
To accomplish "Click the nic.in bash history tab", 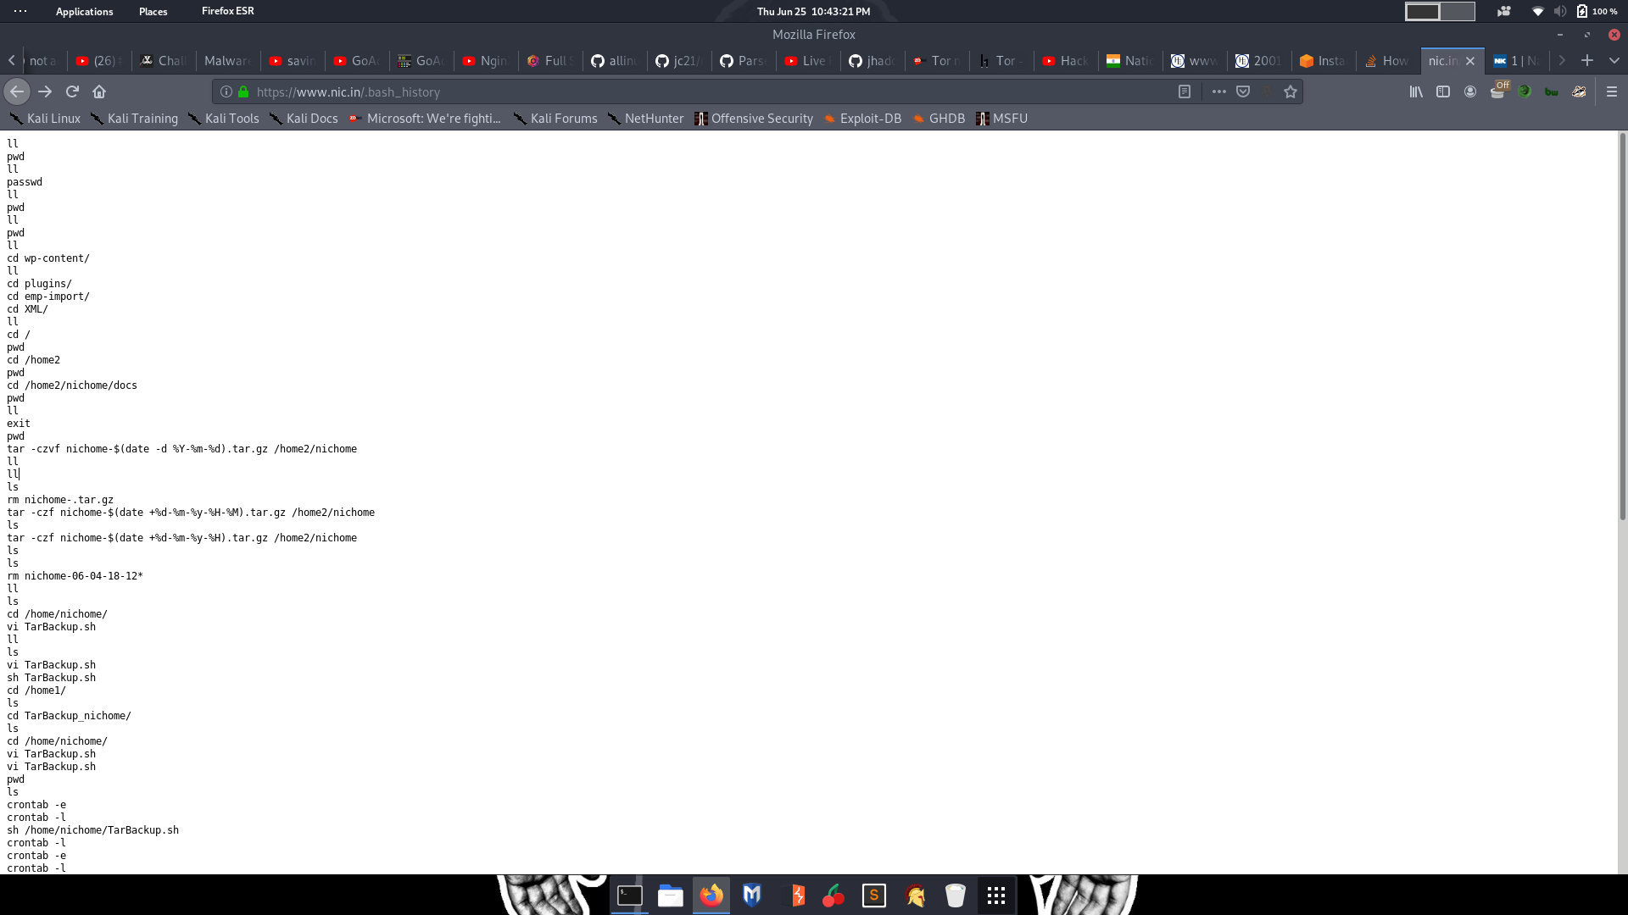I will click(1442, 60).
